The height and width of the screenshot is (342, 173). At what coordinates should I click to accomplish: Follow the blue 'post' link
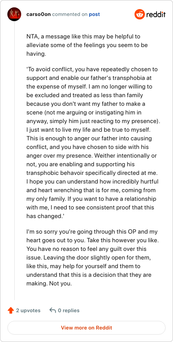94,14
